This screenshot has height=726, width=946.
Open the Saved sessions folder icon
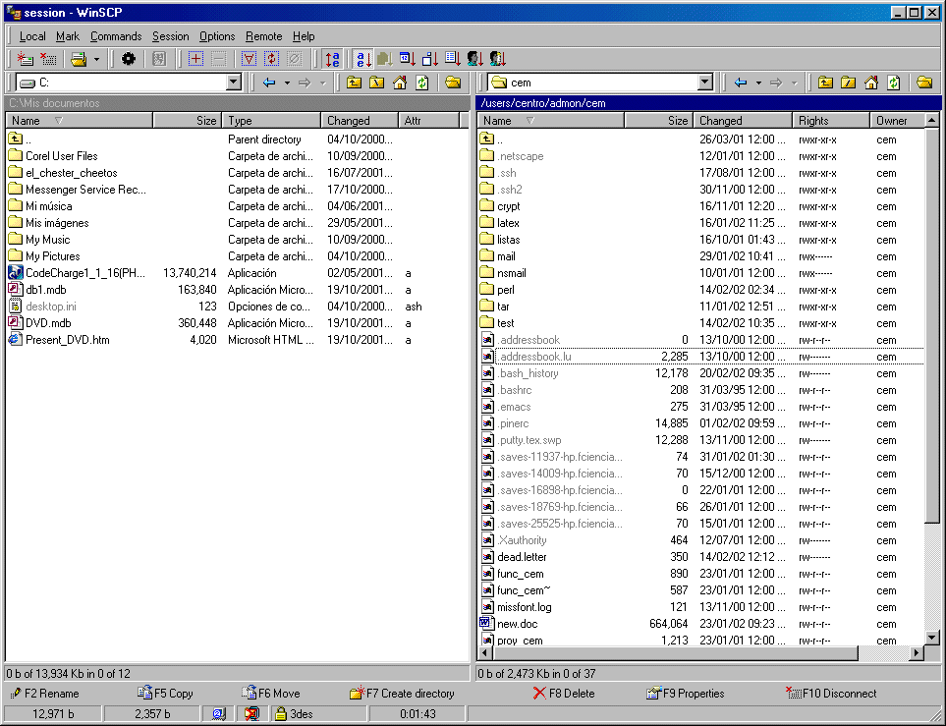coord(79,59)
